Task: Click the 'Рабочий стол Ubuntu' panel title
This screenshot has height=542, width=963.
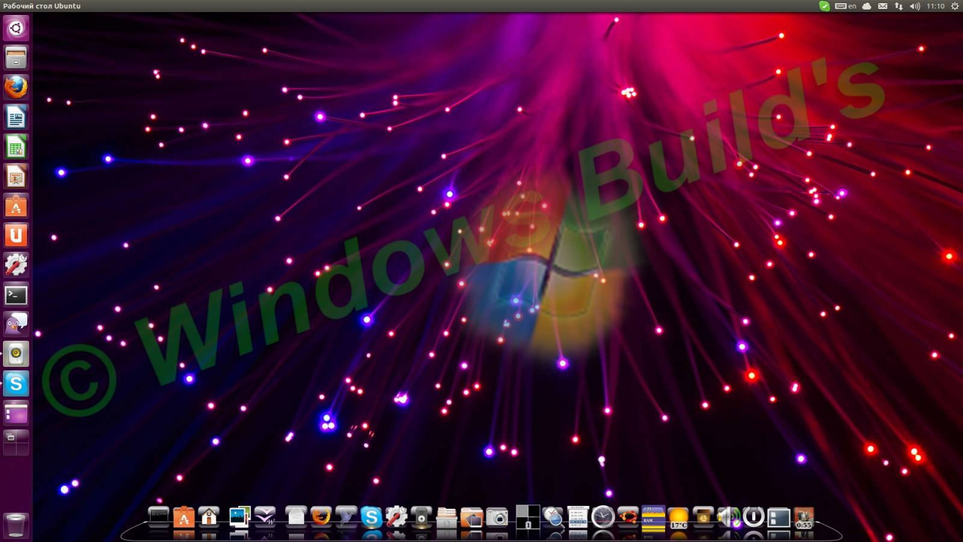Action: (42, 6)
